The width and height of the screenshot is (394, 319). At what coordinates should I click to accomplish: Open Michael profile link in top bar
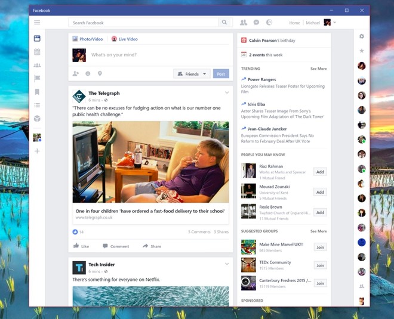313,23
